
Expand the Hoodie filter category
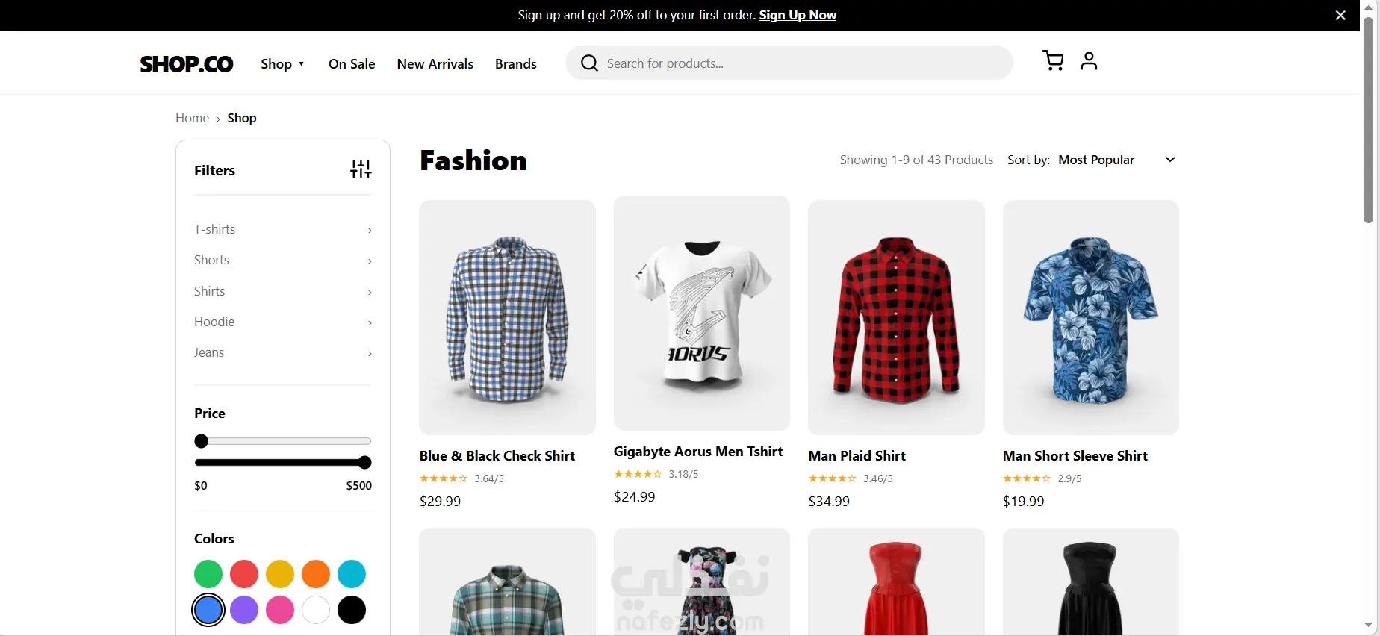coord(283,322)
